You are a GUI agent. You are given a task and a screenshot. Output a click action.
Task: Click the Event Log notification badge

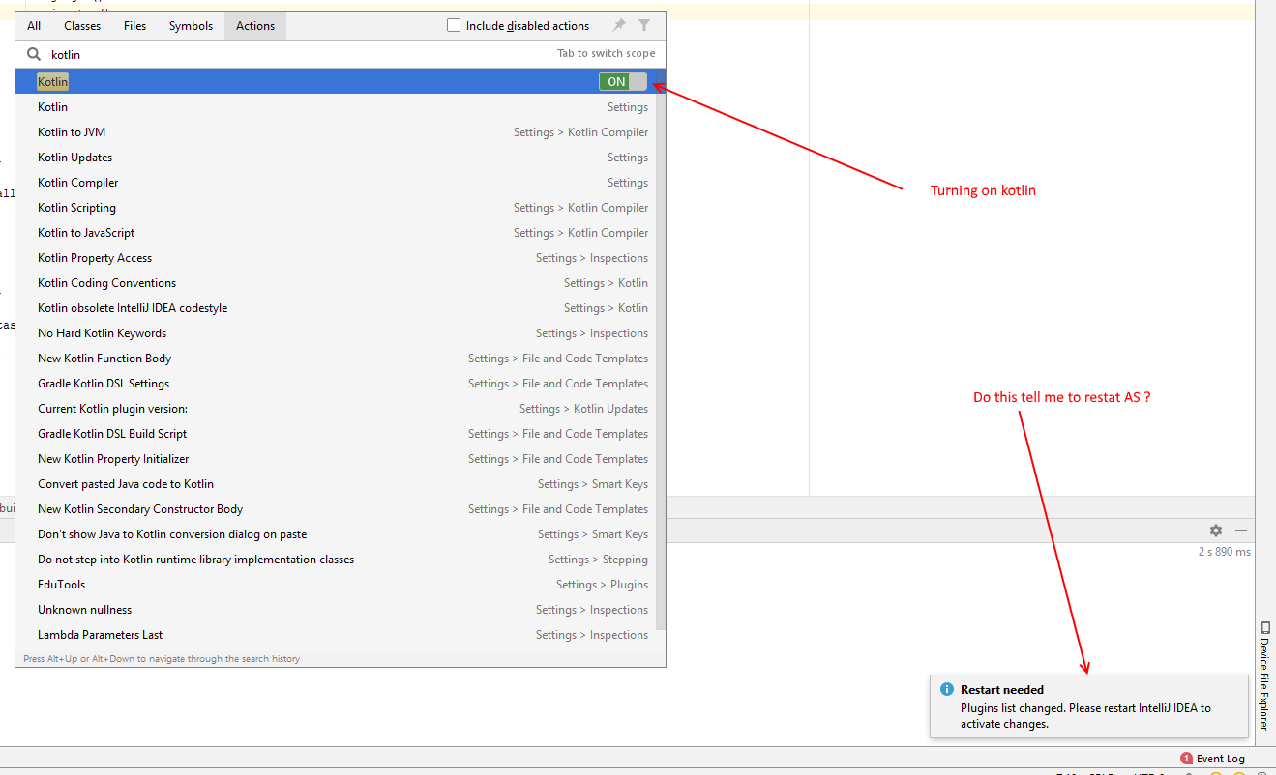click(x=1187, y=759)
